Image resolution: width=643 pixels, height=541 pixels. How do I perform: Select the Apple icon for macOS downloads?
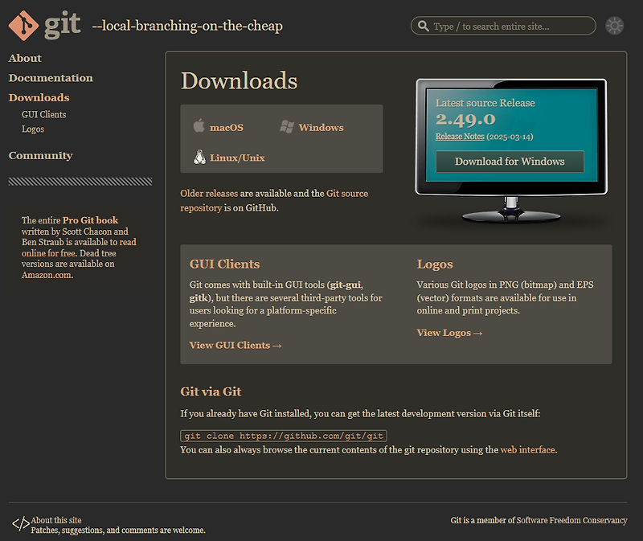[x=198, y=126]
